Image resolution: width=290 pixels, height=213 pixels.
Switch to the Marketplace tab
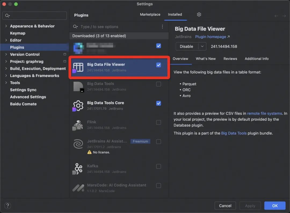pos(150,14)
